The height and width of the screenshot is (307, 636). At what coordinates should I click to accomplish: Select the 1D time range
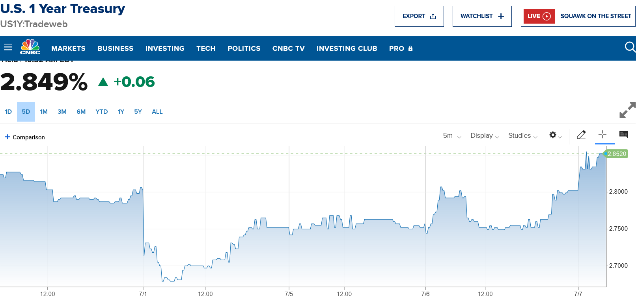[8, 112]
